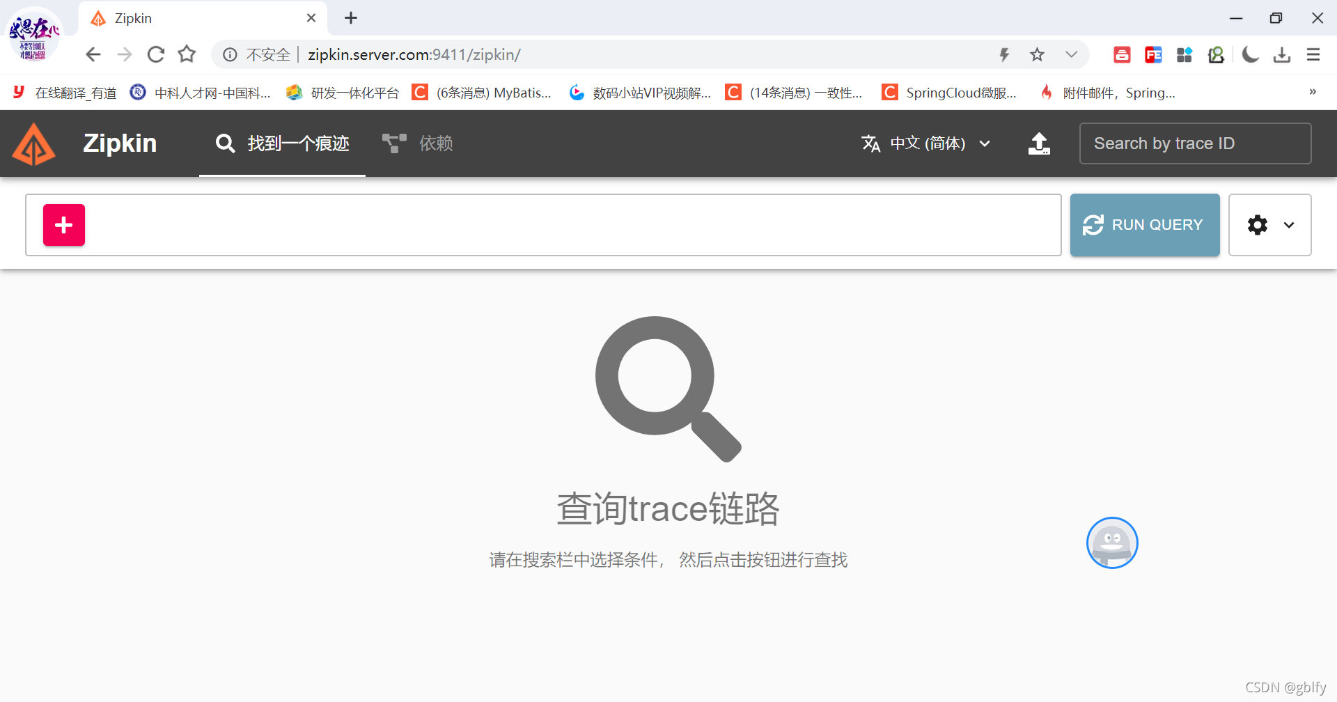Expand the chevron next to the settings gear

click(x=1289, y=224)
